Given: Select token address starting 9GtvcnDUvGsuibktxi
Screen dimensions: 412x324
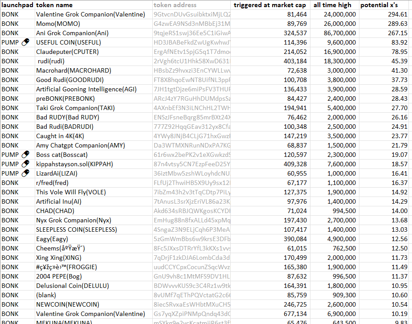Looking at the screenshot, I should click(x=192, y=14).
